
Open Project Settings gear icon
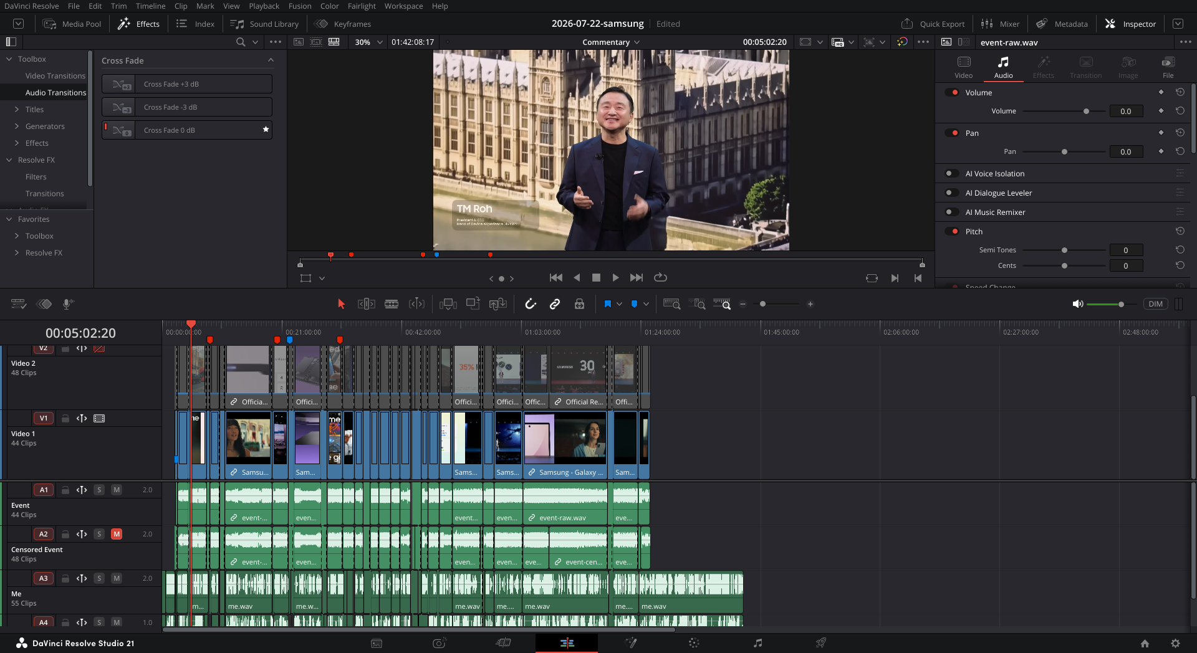pyautogui.click(x=1175, y=644)
